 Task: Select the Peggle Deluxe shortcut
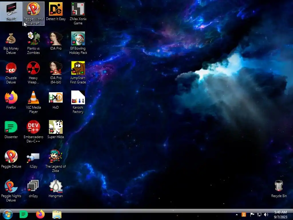click(x=11, y=159)
